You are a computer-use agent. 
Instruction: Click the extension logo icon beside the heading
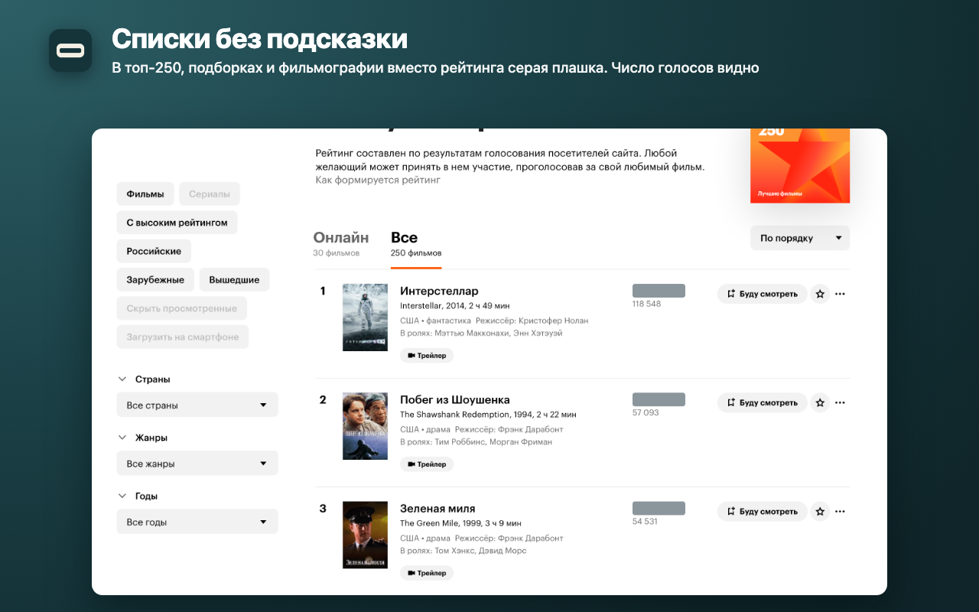click(70, 50)
